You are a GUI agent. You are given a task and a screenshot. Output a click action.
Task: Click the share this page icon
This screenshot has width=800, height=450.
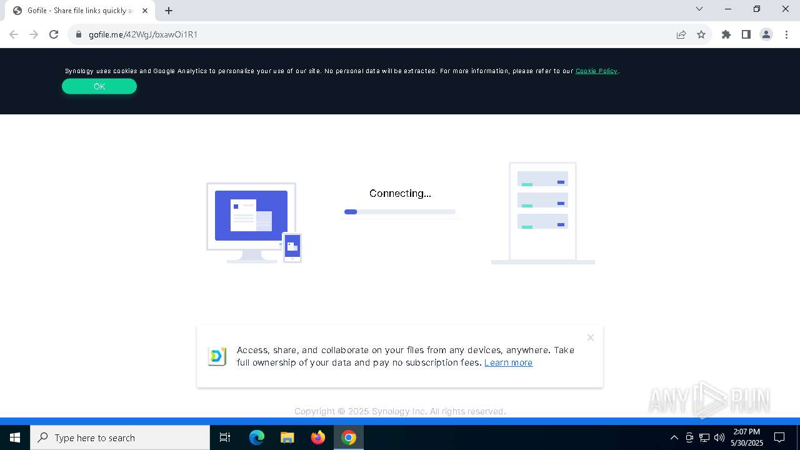coord(681,34)
